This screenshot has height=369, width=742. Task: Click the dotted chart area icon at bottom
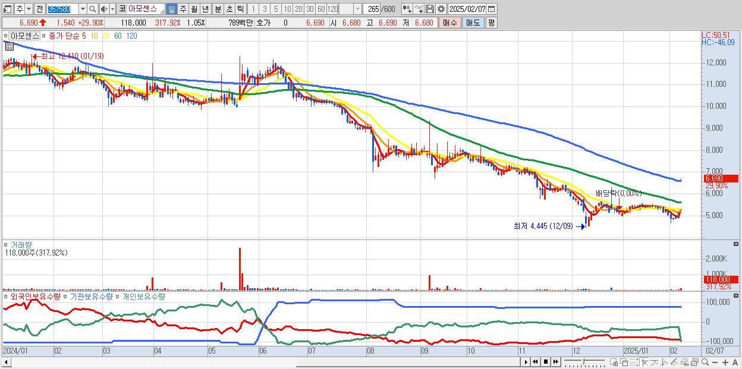point(634,362)
